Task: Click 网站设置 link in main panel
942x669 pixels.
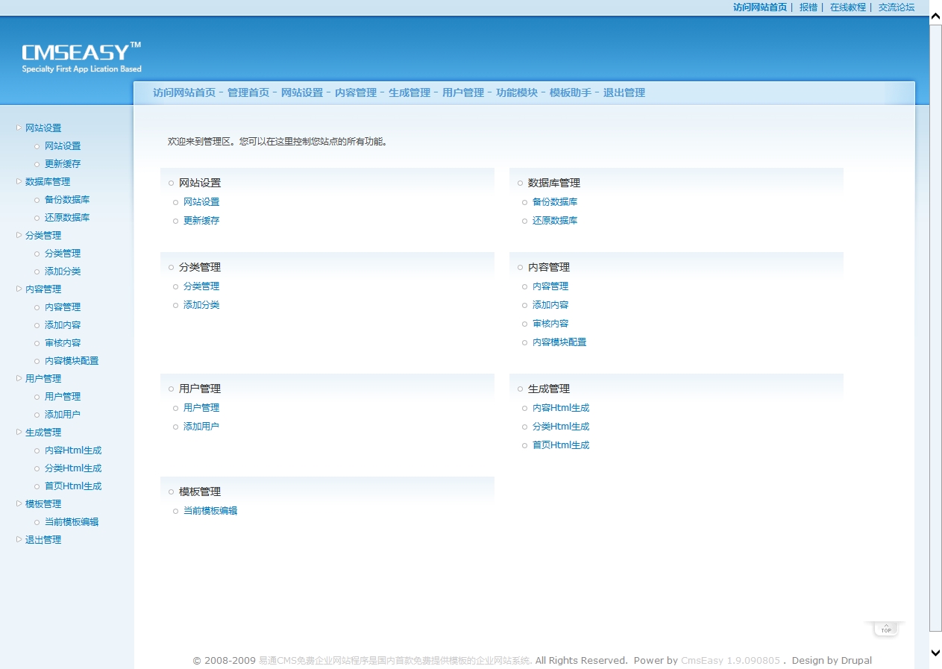Action: coord(201,201)
